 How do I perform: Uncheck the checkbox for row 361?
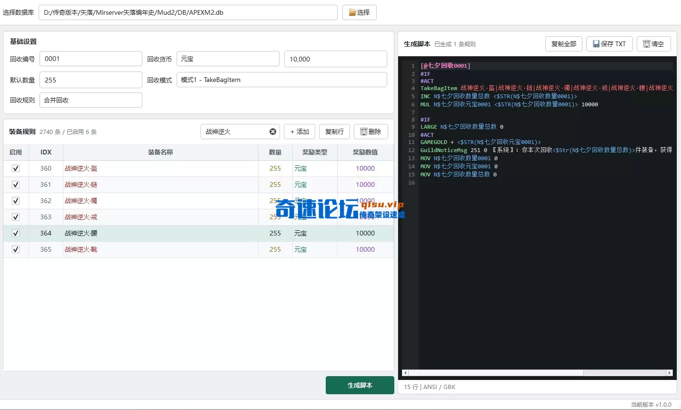click(x=16, y=184)
